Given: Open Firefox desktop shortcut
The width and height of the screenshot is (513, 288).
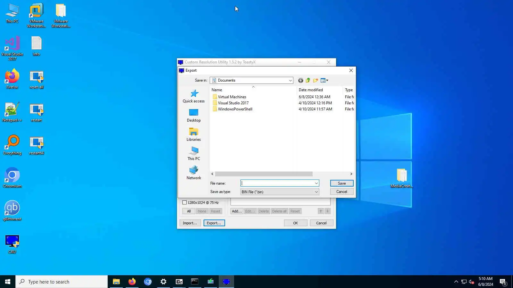Looking at the screenshot, I should coord(12,79).
